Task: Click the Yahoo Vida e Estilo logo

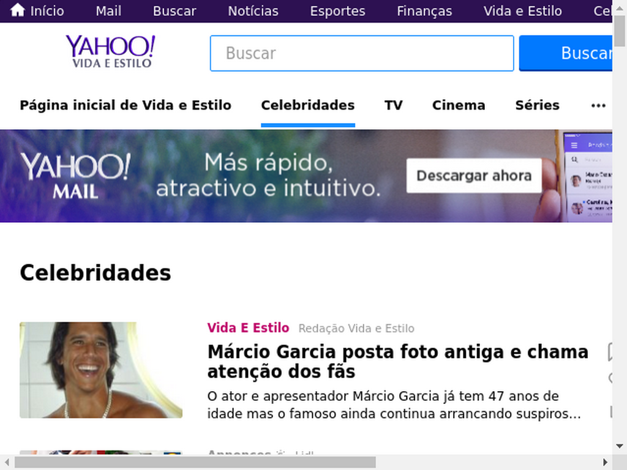Action: pyautogui.click(x=111, y=51)
